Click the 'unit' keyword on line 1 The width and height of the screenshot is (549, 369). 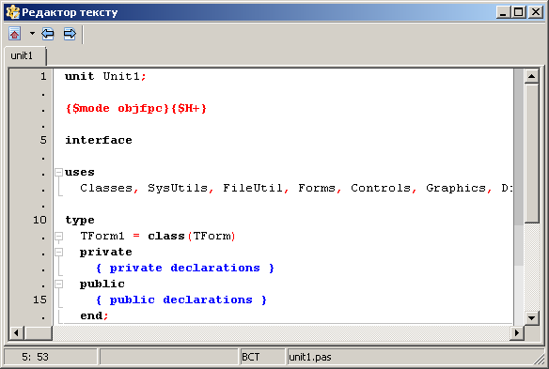point(80,76)
